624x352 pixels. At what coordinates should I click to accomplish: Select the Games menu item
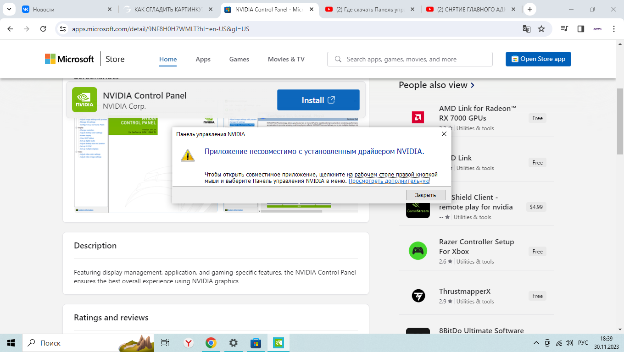point(239,59)
